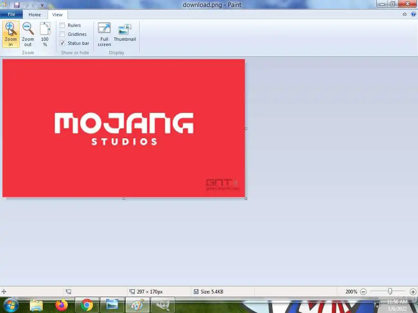
Task: Click the zoom slider handle
Action: click(390, 291)
